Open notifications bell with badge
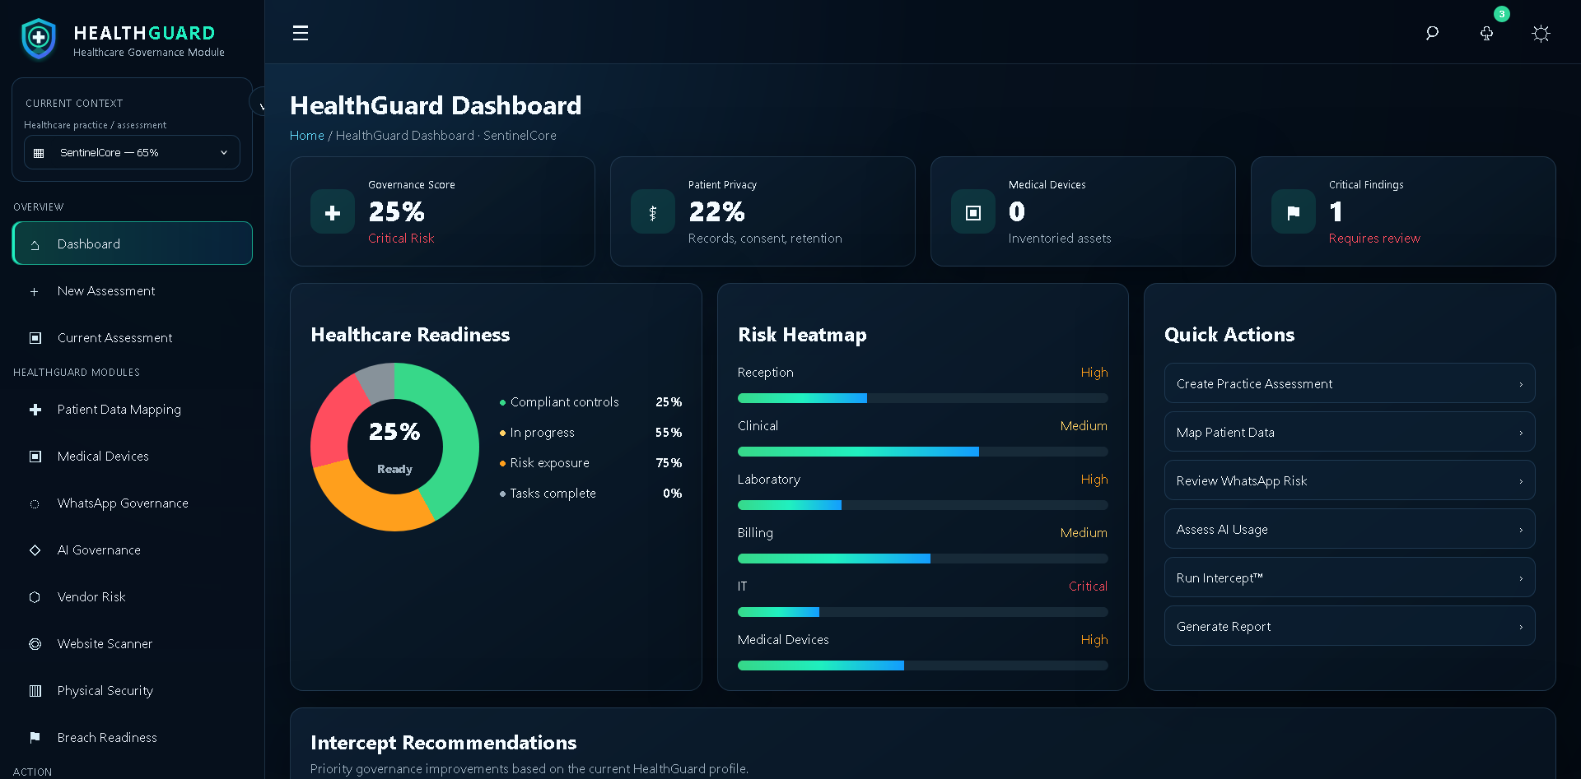Image resolution: width=1581 pixels, height=779 pixels. point(1487,33)
